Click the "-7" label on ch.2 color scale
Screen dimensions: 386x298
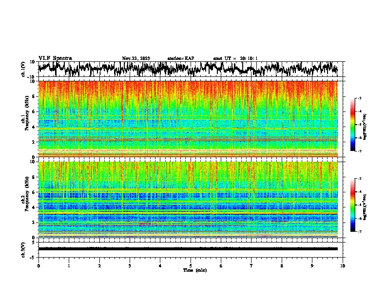360,231
